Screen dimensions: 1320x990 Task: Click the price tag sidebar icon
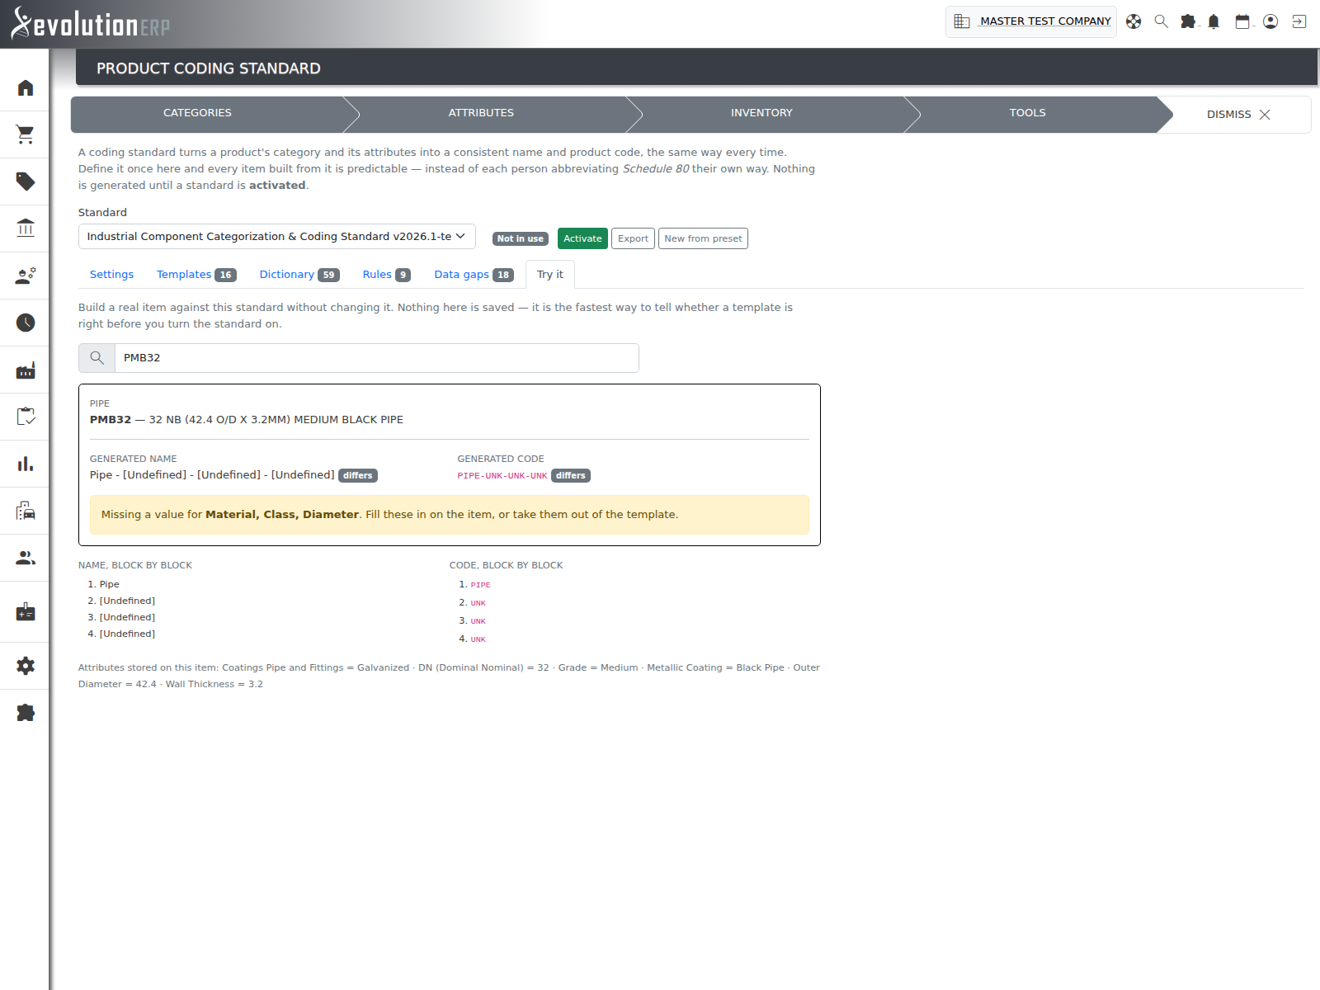(26, 181)
